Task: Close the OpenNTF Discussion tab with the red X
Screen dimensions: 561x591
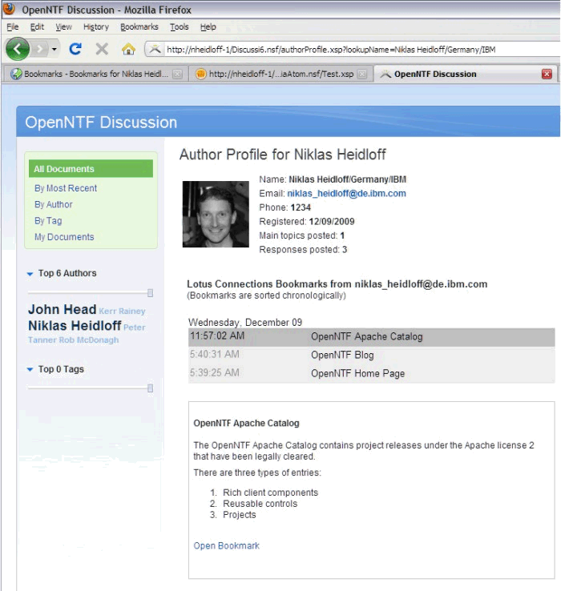Action: pos(547,74)
